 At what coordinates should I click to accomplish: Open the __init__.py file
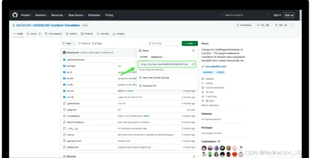click(72, 129)
